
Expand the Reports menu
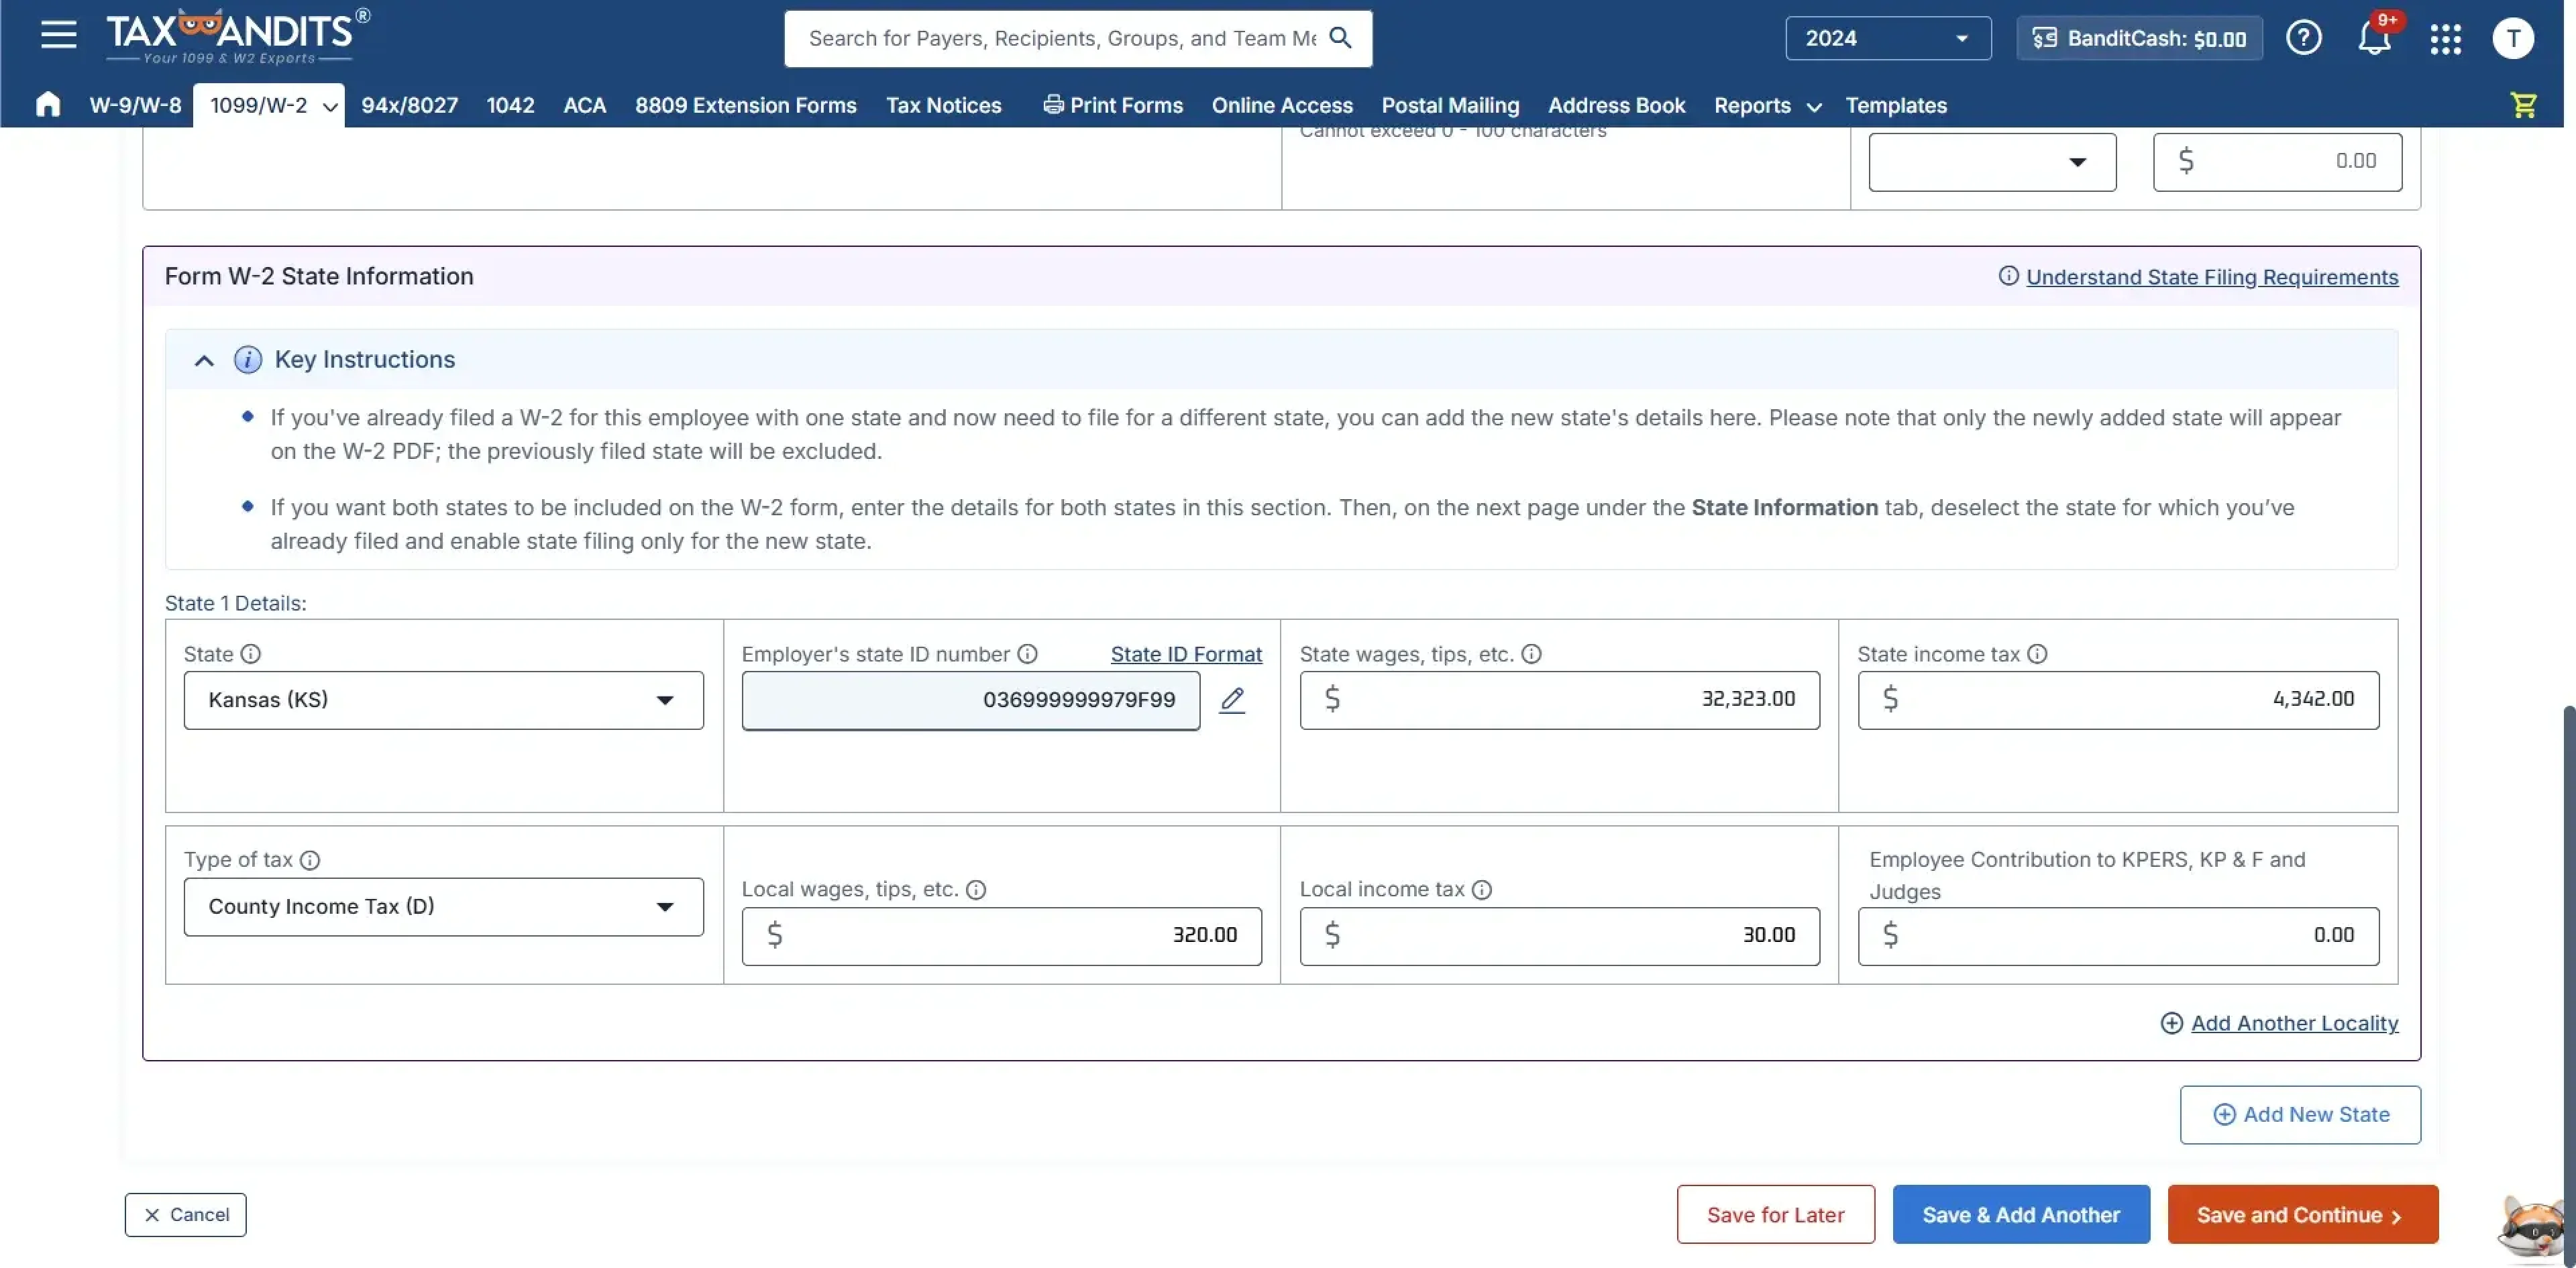(1764, 105)
